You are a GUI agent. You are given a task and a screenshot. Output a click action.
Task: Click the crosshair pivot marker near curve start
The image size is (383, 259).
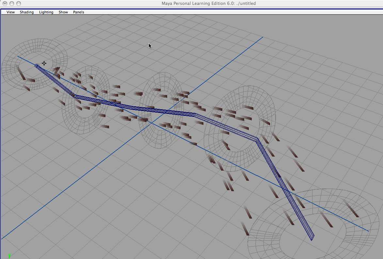[x=44, y=63]
